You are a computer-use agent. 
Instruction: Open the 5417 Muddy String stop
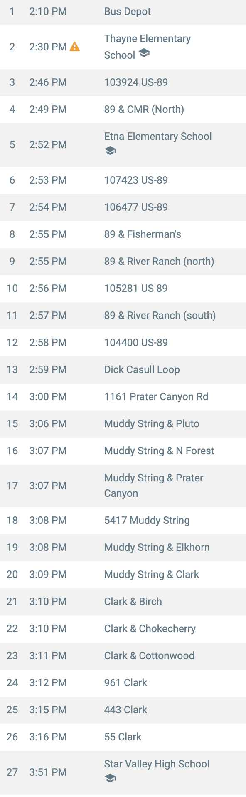[123, 521]
